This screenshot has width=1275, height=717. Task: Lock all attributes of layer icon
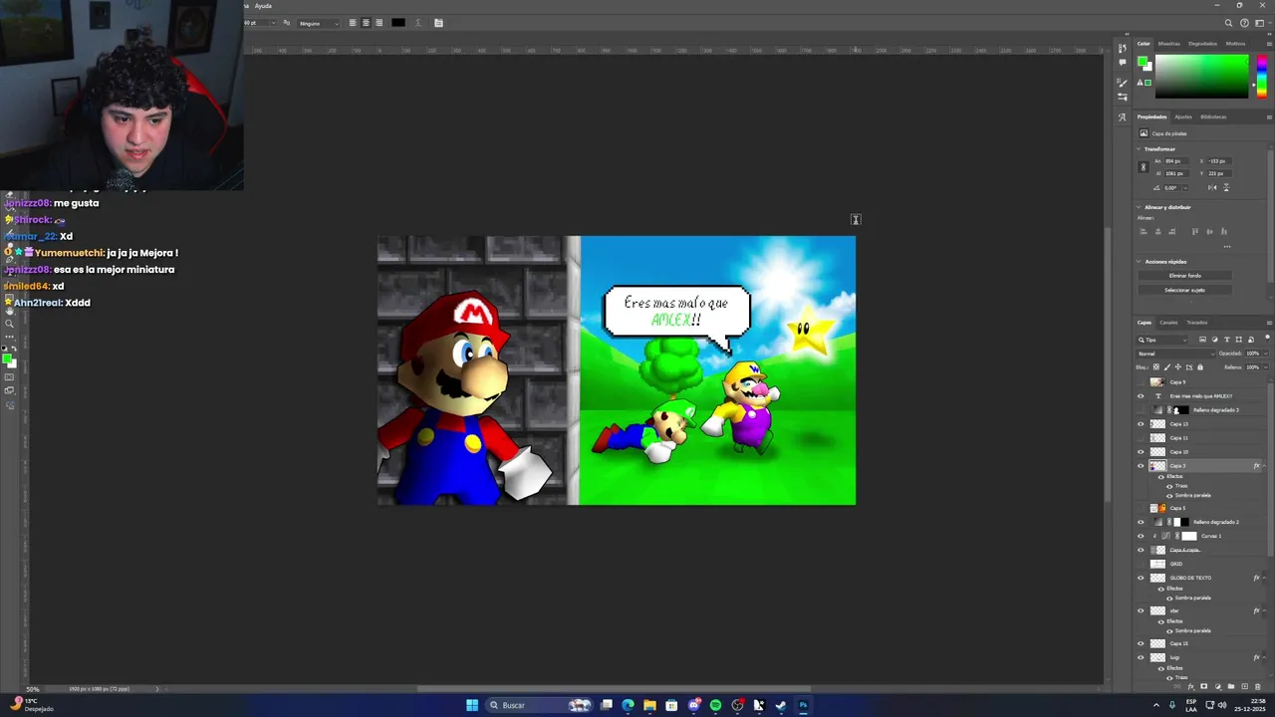tap(1200, 366)
